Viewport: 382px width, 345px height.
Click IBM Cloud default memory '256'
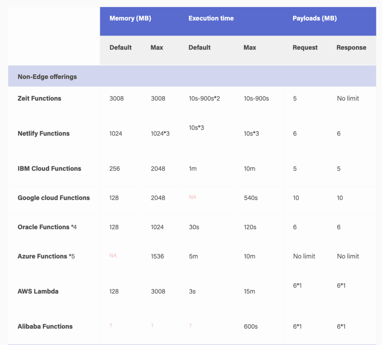click(x=115, y=168)
